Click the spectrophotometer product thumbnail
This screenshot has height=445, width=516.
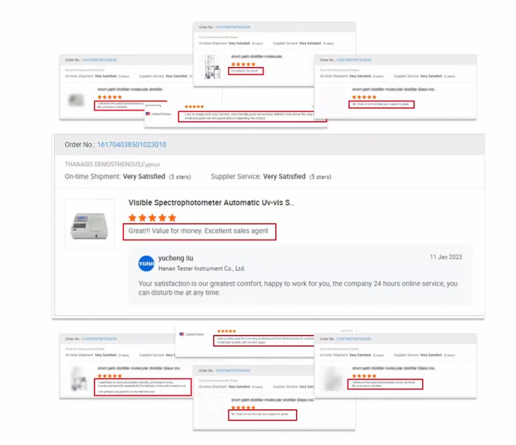tap(90, 224)
